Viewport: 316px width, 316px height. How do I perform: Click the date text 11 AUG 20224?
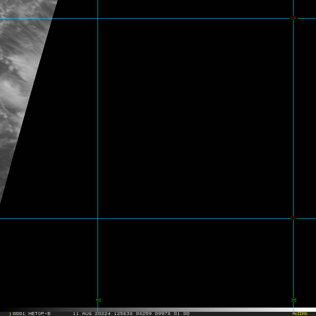92,314
